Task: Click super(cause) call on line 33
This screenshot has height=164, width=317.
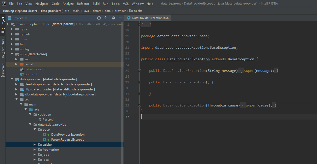Action: pyautogui.click(x=258, y=105)
